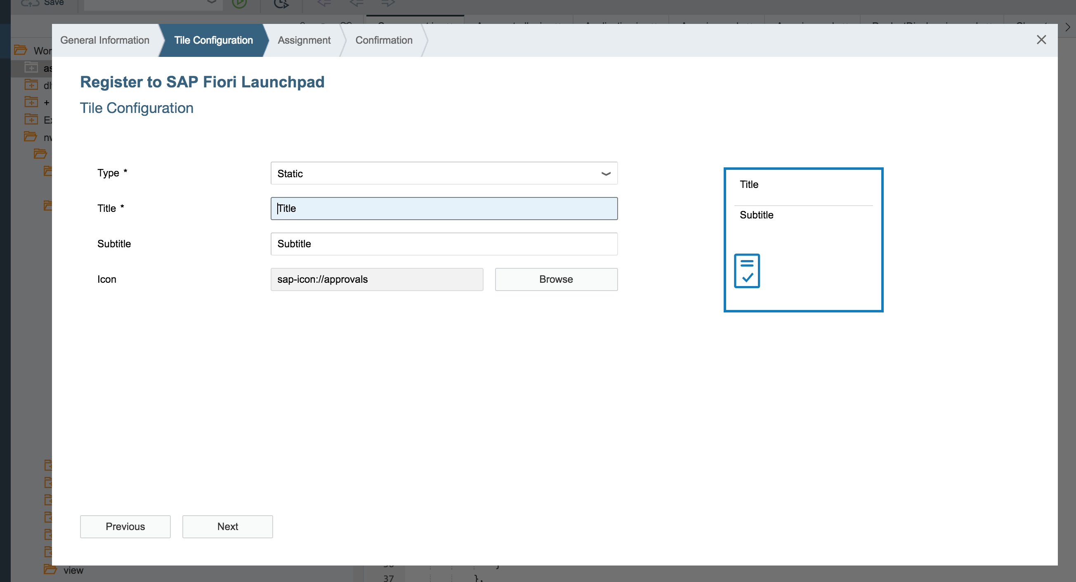Click the Next button
Viewport: 1076px width, 582px height.
pyautogui.click(x=228, y=526)
